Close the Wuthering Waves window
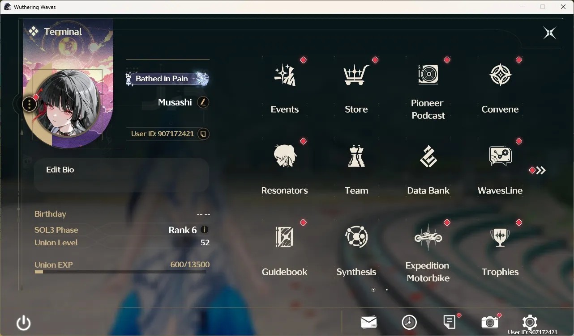Screen dimensions: 574x336 pyautogui.click(x=563, y=7)
